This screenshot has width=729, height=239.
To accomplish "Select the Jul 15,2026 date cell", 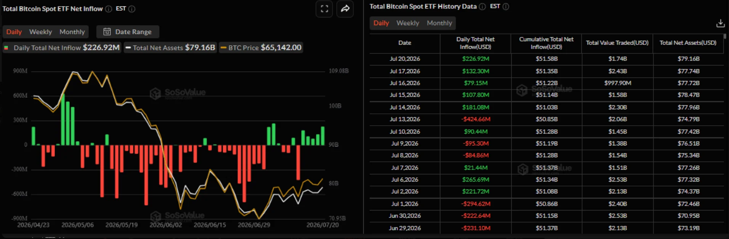I will point(405,95).
